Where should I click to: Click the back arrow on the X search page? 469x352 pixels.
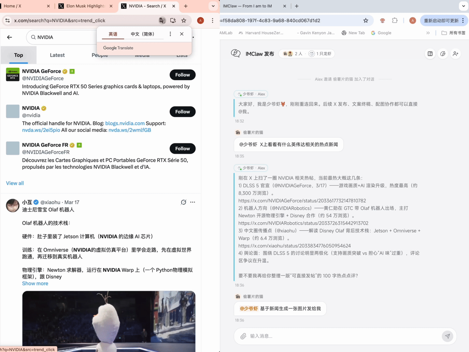tap(9, 37)
